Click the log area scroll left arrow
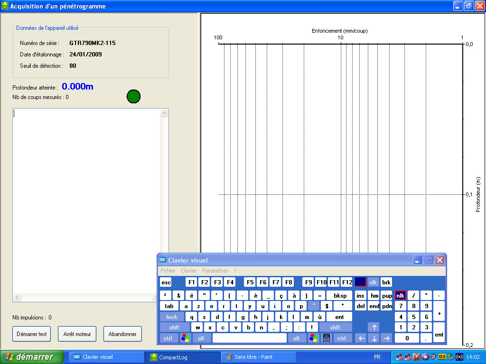This screenshot has width=486, height=364. (17, 298)
